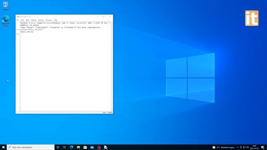This screenshot has width=267, height=150.
Task: Open the Debug menu in IDLE Shell
Action: pos(33,20)
